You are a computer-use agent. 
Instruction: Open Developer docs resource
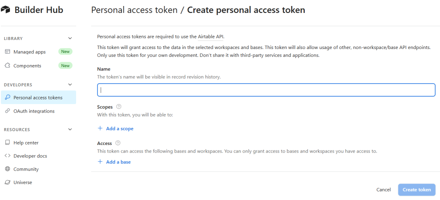(x=38, y=156)
